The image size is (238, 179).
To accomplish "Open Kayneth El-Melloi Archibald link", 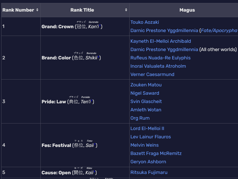I will click(x=160, y=41).
